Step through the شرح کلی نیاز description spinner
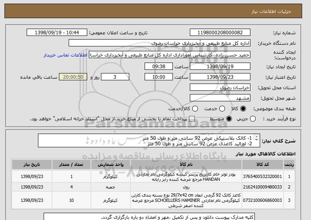Image resolution: width=311 pixels, height=220 pixels. (257, 138)
